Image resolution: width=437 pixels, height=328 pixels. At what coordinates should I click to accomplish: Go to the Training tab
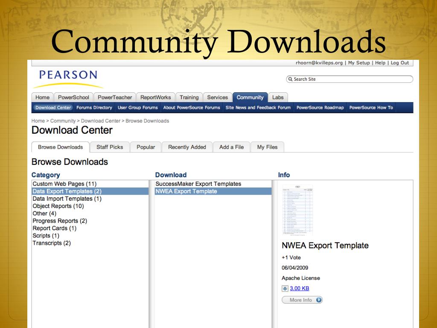[189, 97]
